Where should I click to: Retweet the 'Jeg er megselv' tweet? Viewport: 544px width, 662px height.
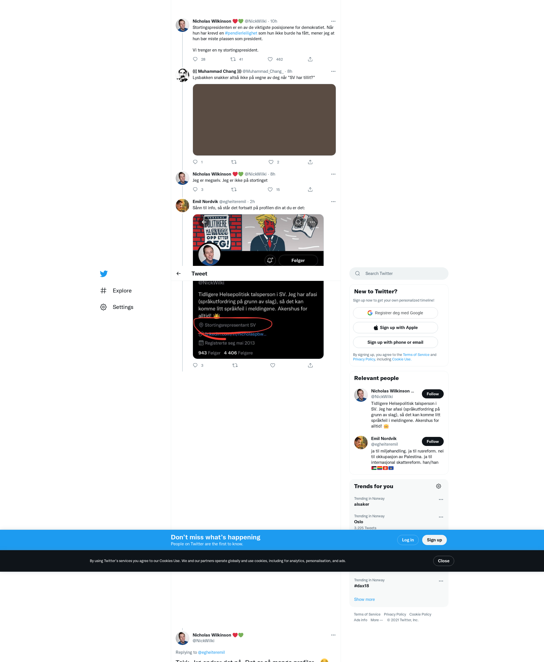pyautogui.click(x=234, y=189)
